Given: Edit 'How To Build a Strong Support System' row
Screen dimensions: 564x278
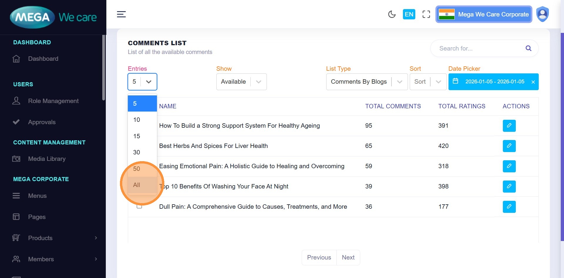Looking at the screenshot, I should tap(509, 126).
